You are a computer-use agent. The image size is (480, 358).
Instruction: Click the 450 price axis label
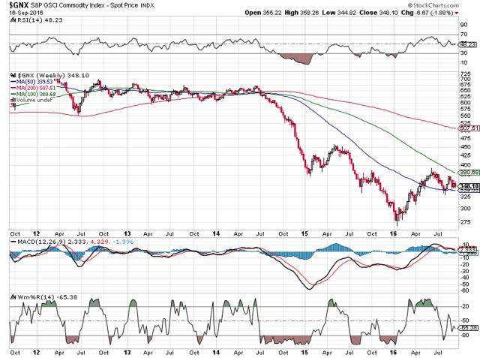pyautogui.click(x=465, y=146)
